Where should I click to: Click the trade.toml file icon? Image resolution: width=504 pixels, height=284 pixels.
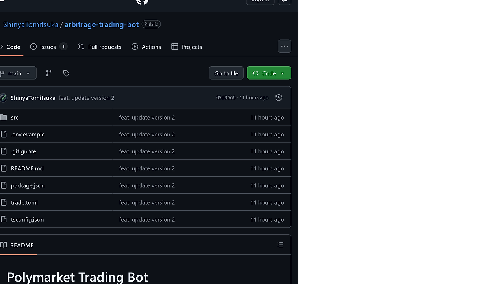[4, 202]
